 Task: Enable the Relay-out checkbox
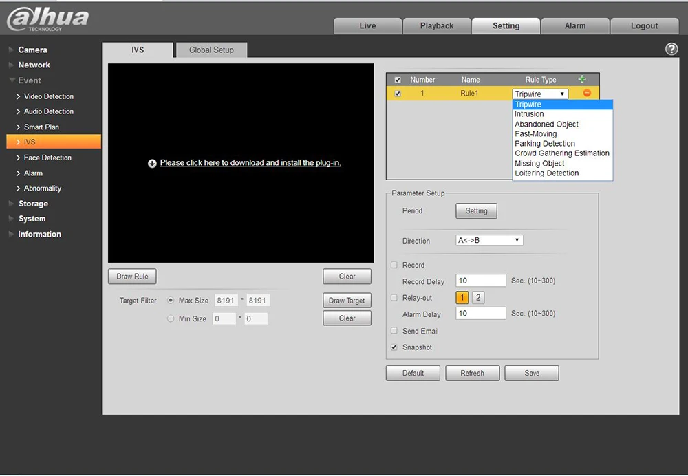(394, 298)
